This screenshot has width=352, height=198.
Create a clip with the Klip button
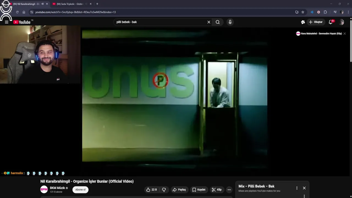tap(216, 189)
